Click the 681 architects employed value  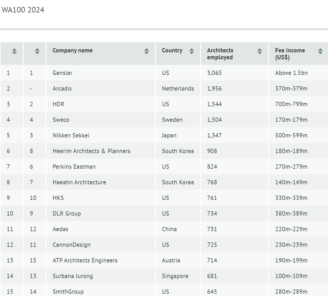click(x=212, y=276)
